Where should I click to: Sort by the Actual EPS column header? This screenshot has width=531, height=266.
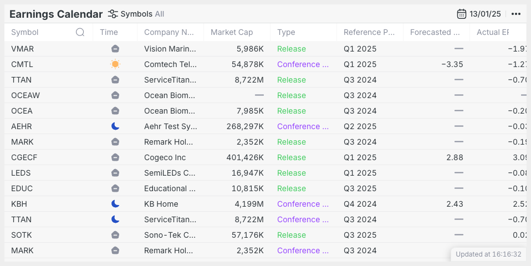[493, 32]
